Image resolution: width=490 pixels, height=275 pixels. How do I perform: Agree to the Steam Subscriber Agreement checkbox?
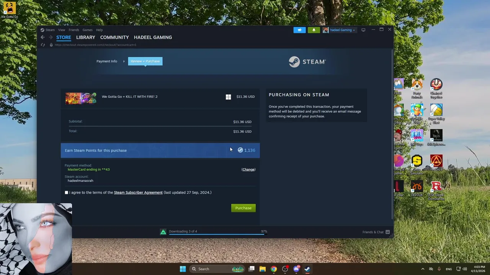click(x=66, y=192)
